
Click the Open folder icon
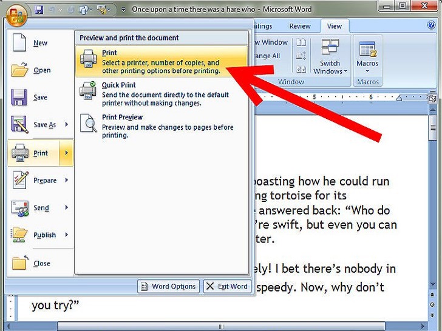19,70
